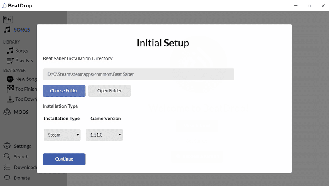The height and width of the screenshot is (186, 329).
Task: Click the Beat Saber Installation Directory label
Action: click(x=78, y=58)
